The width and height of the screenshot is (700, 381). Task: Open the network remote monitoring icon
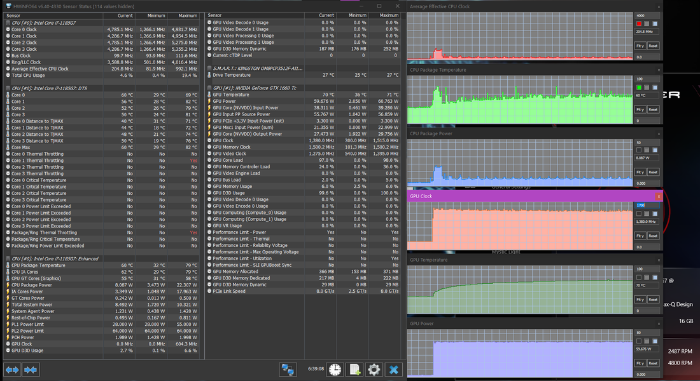[288, 370]
